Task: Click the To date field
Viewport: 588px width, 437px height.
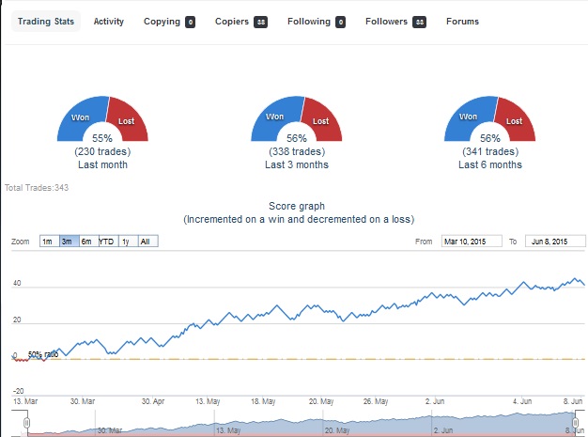Action: (555, 242)
